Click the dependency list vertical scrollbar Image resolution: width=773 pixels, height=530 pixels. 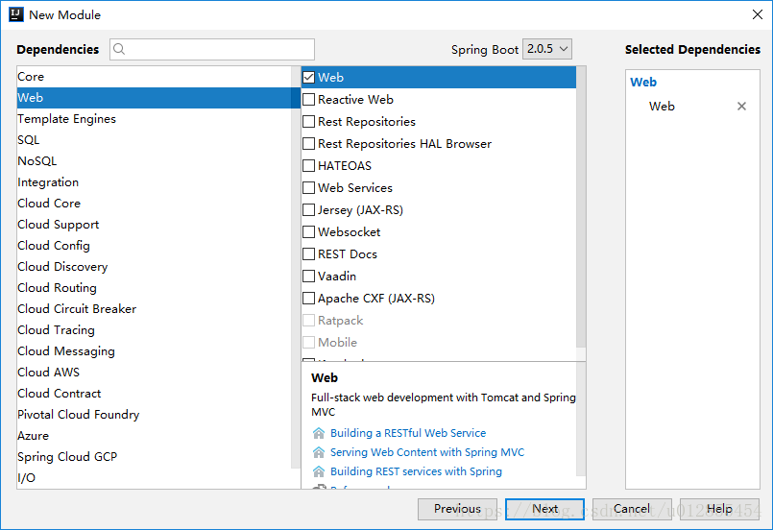[x=581, y=207]
